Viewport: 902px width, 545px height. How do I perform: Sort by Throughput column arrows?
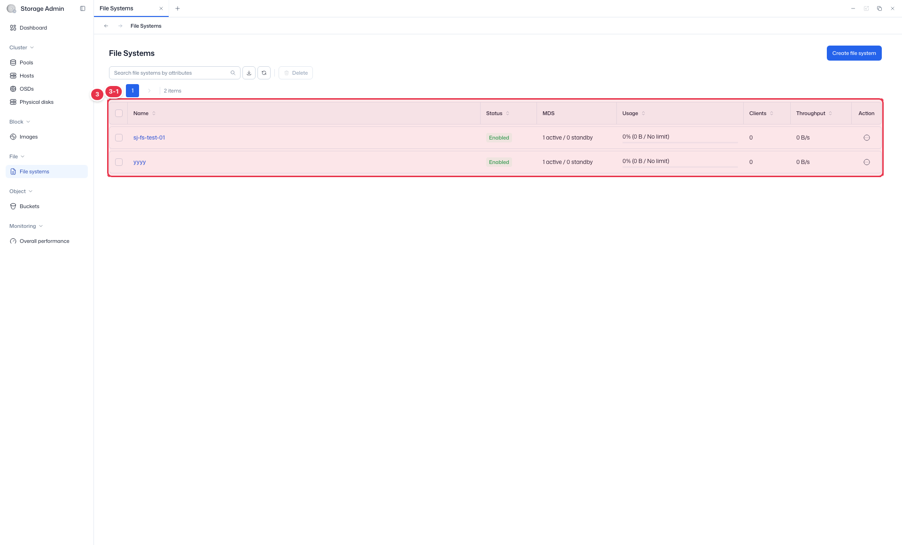click(x=830, y=113)
